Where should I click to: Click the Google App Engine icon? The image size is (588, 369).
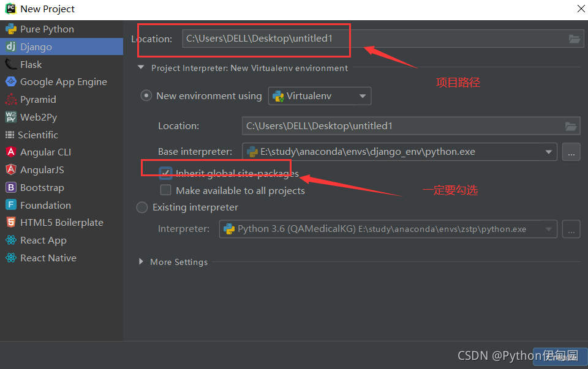(x=11, y=81)
